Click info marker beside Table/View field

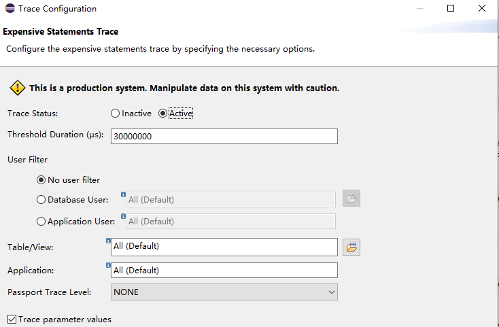point(109,241)
